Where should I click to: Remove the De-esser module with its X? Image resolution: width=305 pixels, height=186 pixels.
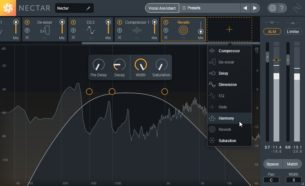27,38
